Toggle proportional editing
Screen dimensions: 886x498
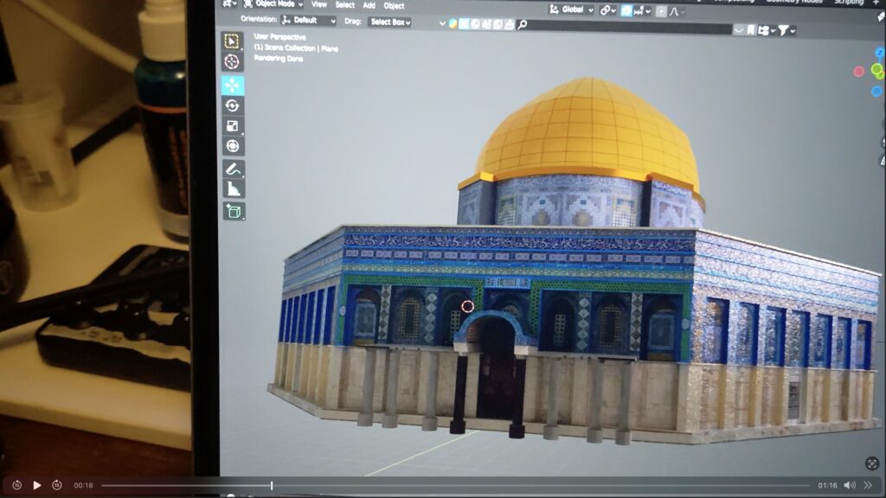pyautogui.click(x=660, y=11)
